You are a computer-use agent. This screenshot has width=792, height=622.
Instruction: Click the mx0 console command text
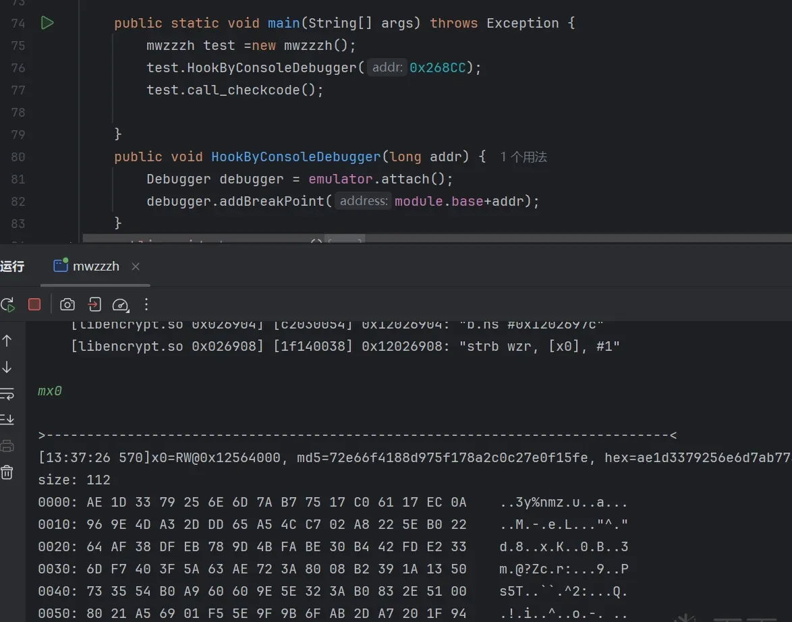(50, 391)
